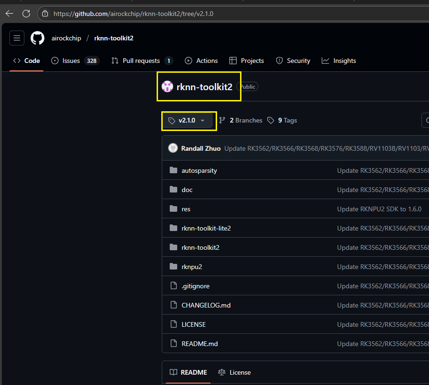
Task: Open commit message on the README.md row
Action: [383, 344]
